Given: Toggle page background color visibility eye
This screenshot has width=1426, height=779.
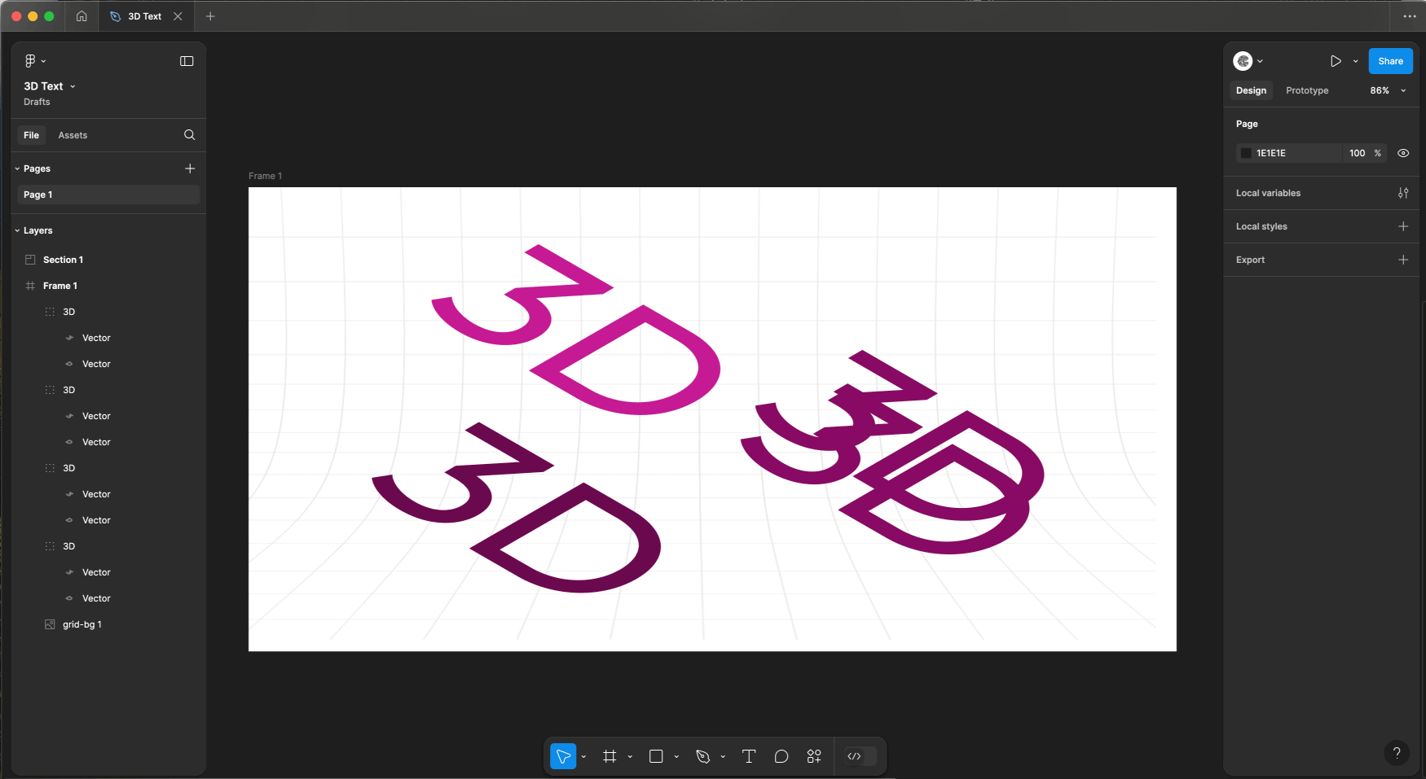Looking at the screenshot, I should click(1403, 153).
